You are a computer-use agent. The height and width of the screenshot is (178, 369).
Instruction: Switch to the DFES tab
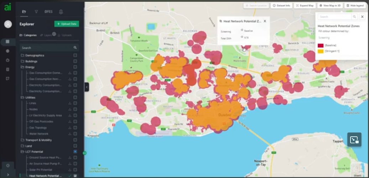pos(48,12)
